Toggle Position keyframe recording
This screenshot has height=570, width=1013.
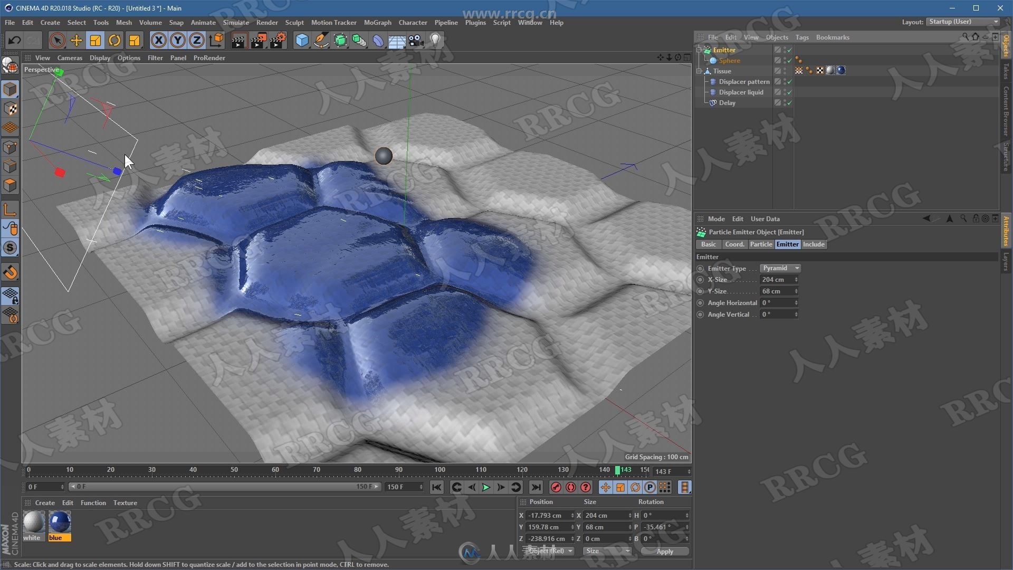click(x=606, y=488)
